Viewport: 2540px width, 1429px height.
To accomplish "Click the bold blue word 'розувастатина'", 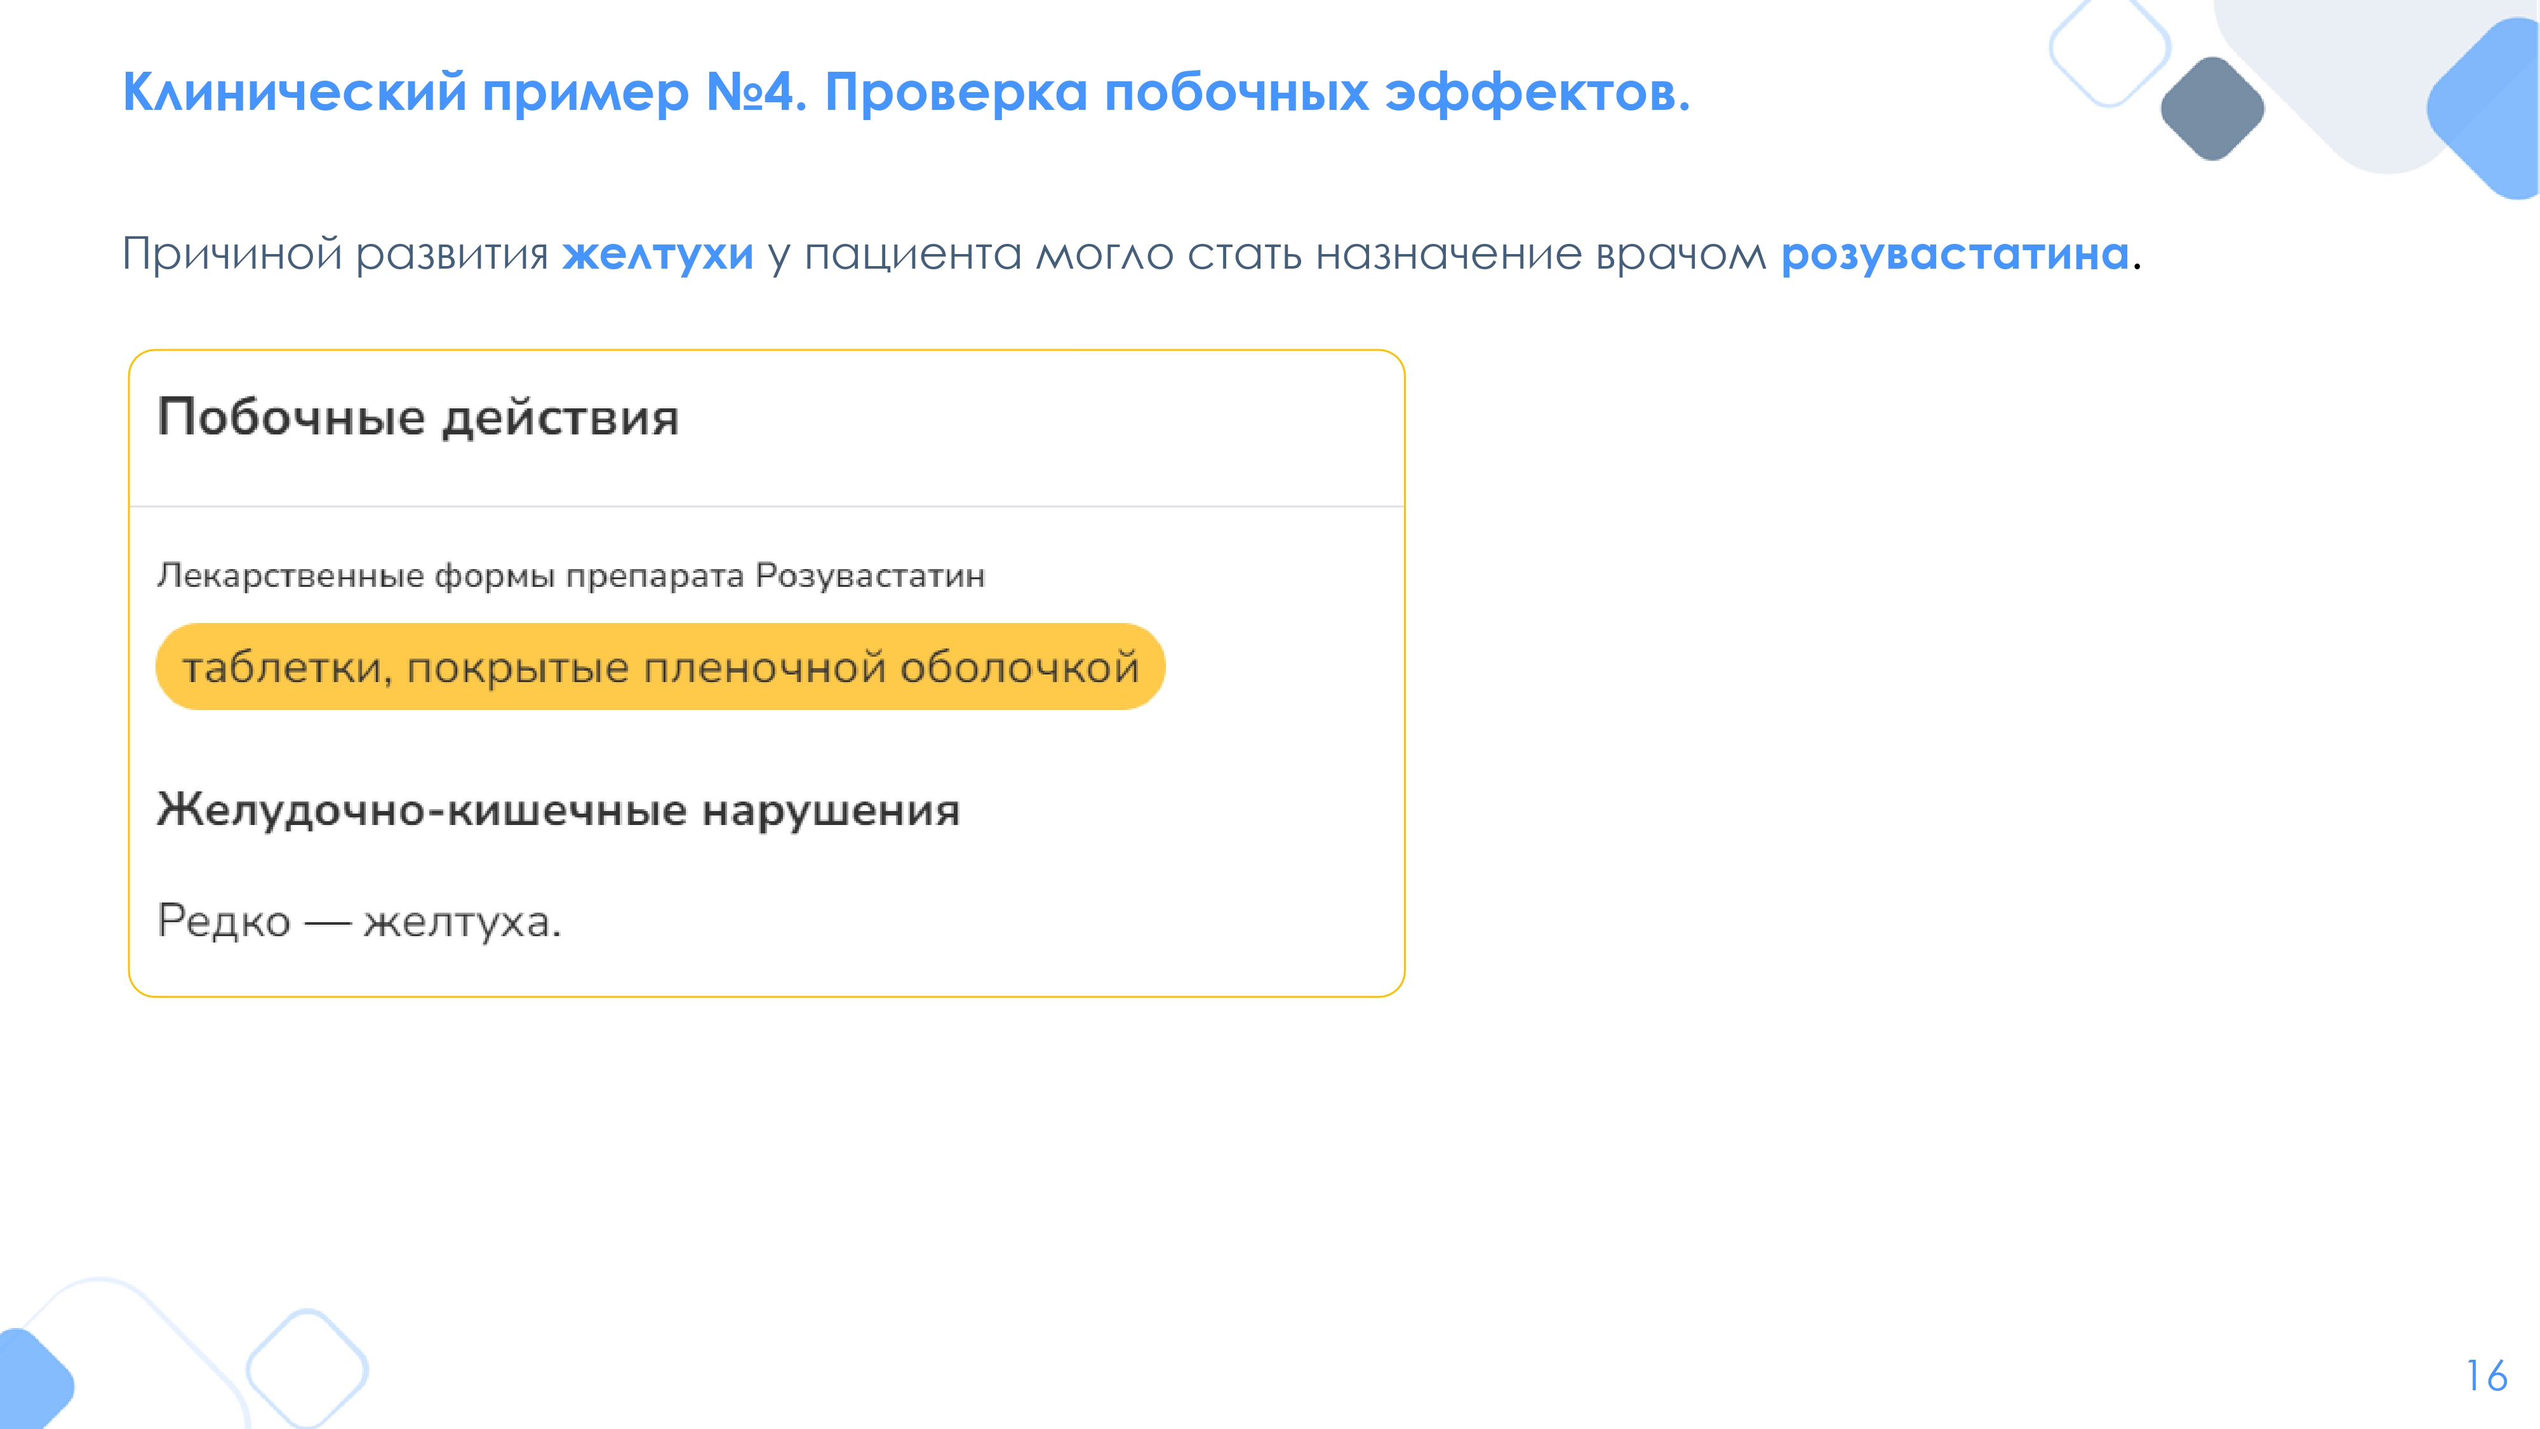I will point(1955,255).
